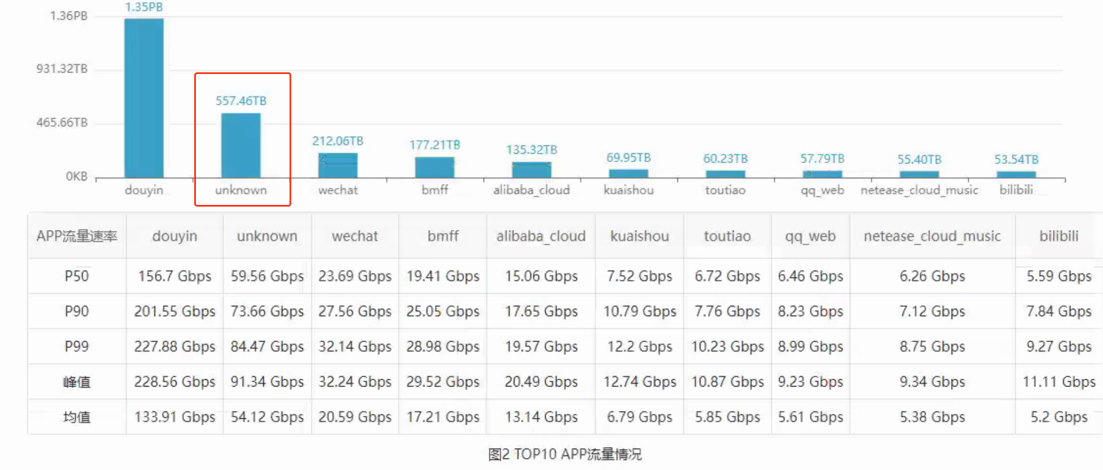Click the caption 图2 TOP10 APP流量情况

tap(565, 454)
